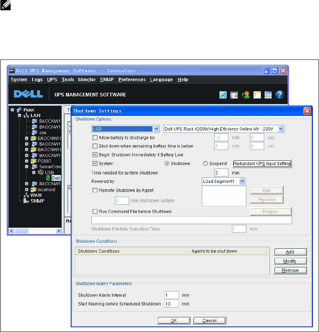Click the SNMP node icon in tree

(26, 201)
